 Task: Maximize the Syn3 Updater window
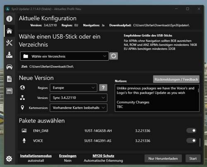coord(188,9)
